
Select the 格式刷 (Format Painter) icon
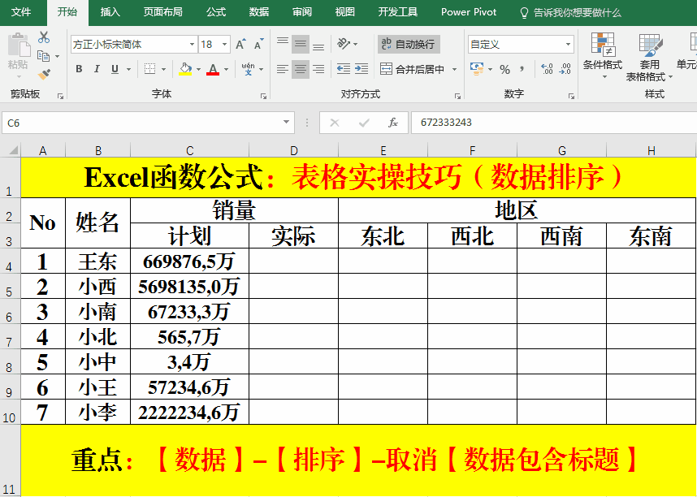[x=42, y=75]
